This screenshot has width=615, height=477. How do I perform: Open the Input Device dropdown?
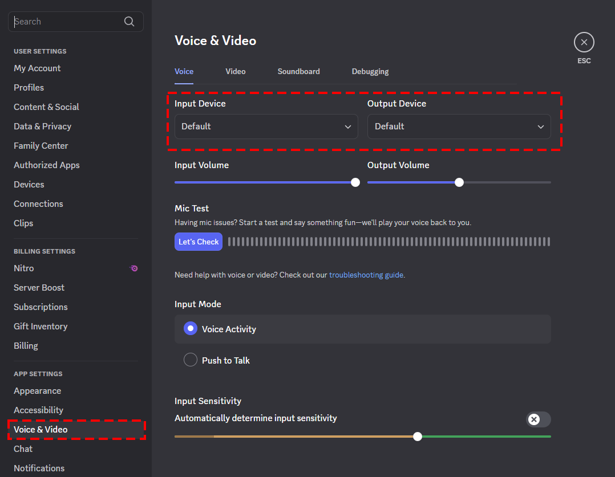point(266,127)
